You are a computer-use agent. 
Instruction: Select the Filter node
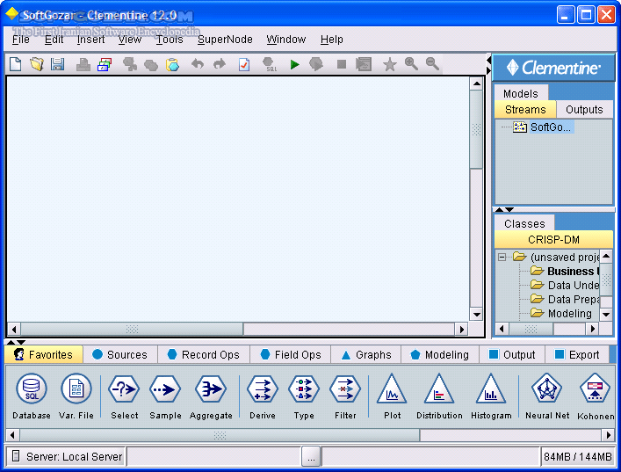tap(345, 396)
